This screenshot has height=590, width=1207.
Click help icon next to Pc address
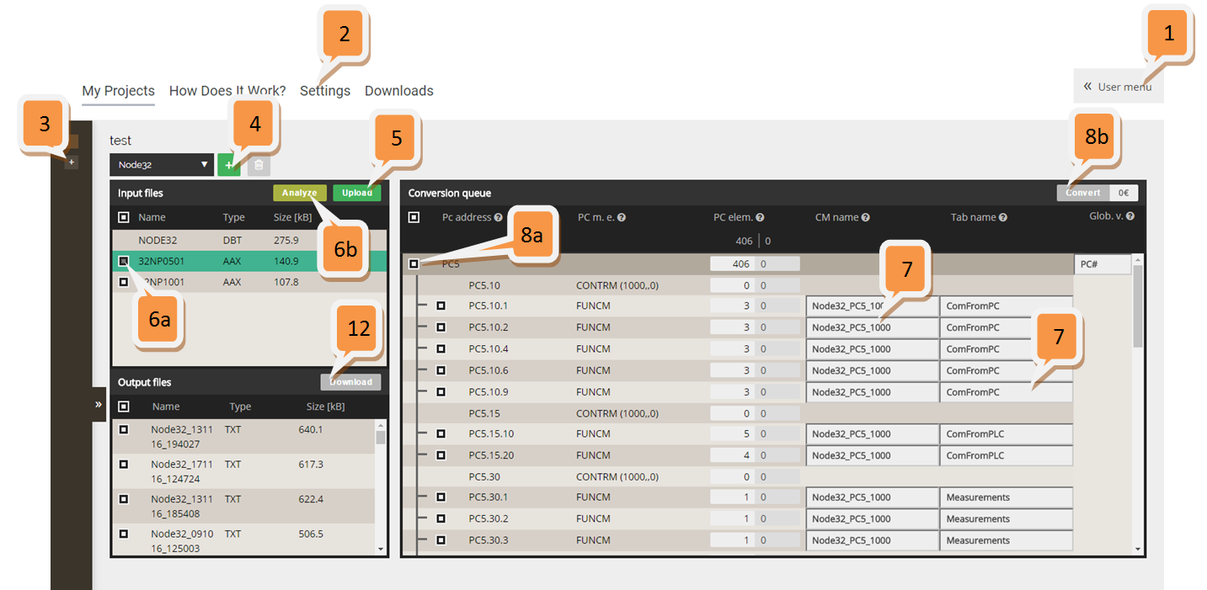click(x=498, y=217)
